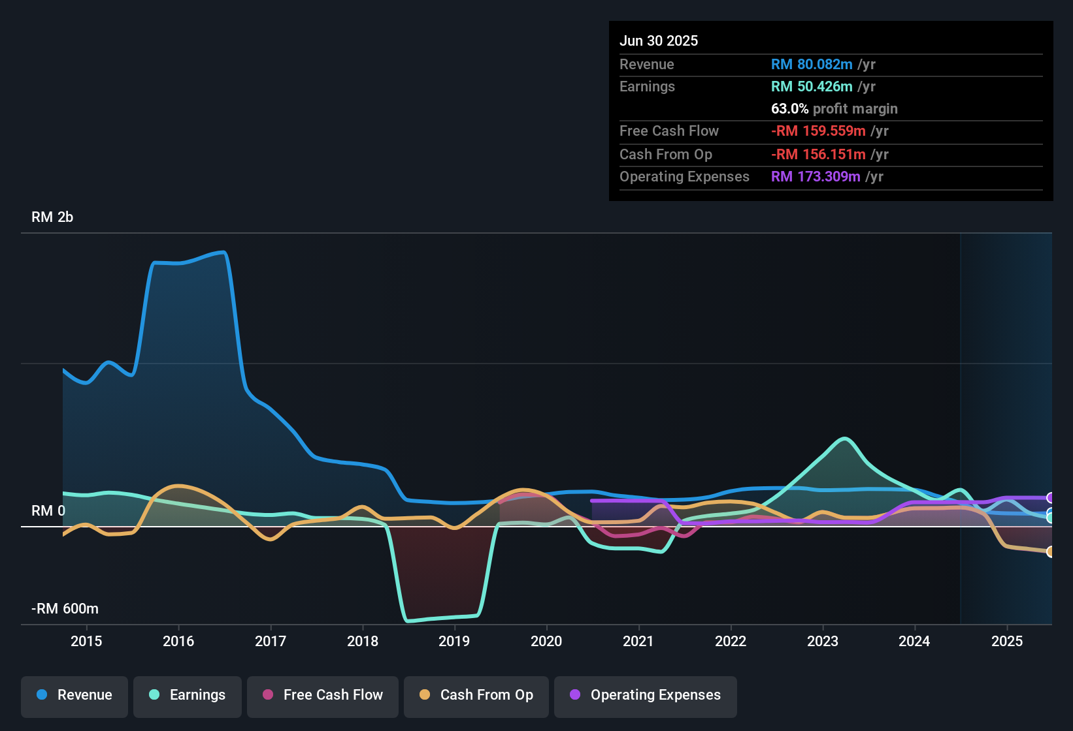Click the 2019 x-axis label
This screenshot has height=731, width=1073.
click(454, 641)
